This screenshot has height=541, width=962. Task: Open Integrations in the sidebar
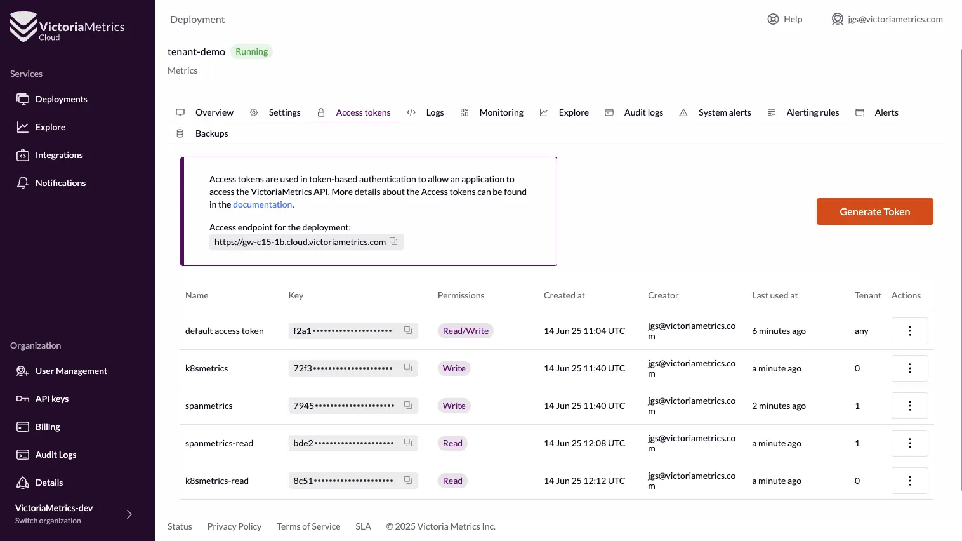click(x=59, y=155)
